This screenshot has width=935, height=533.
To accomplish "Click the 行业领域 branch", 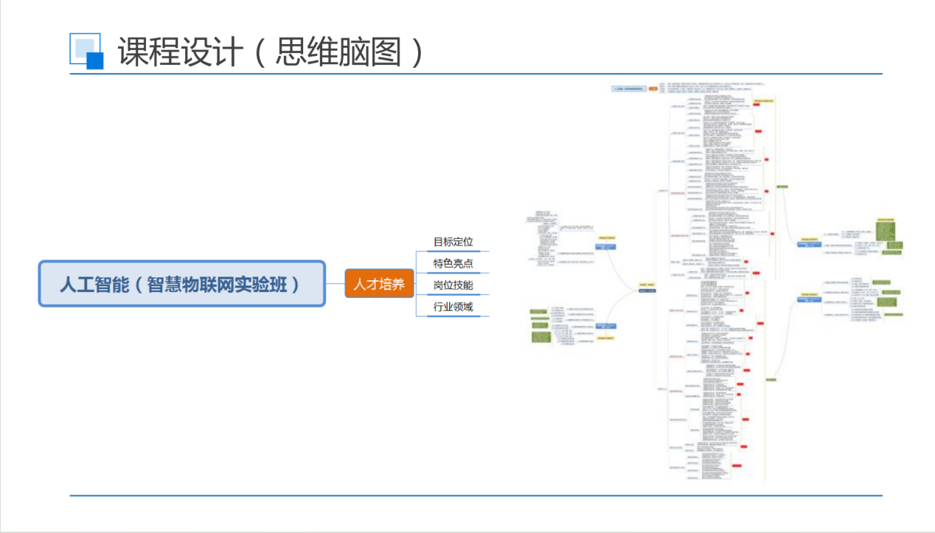I will click(453, 306).
